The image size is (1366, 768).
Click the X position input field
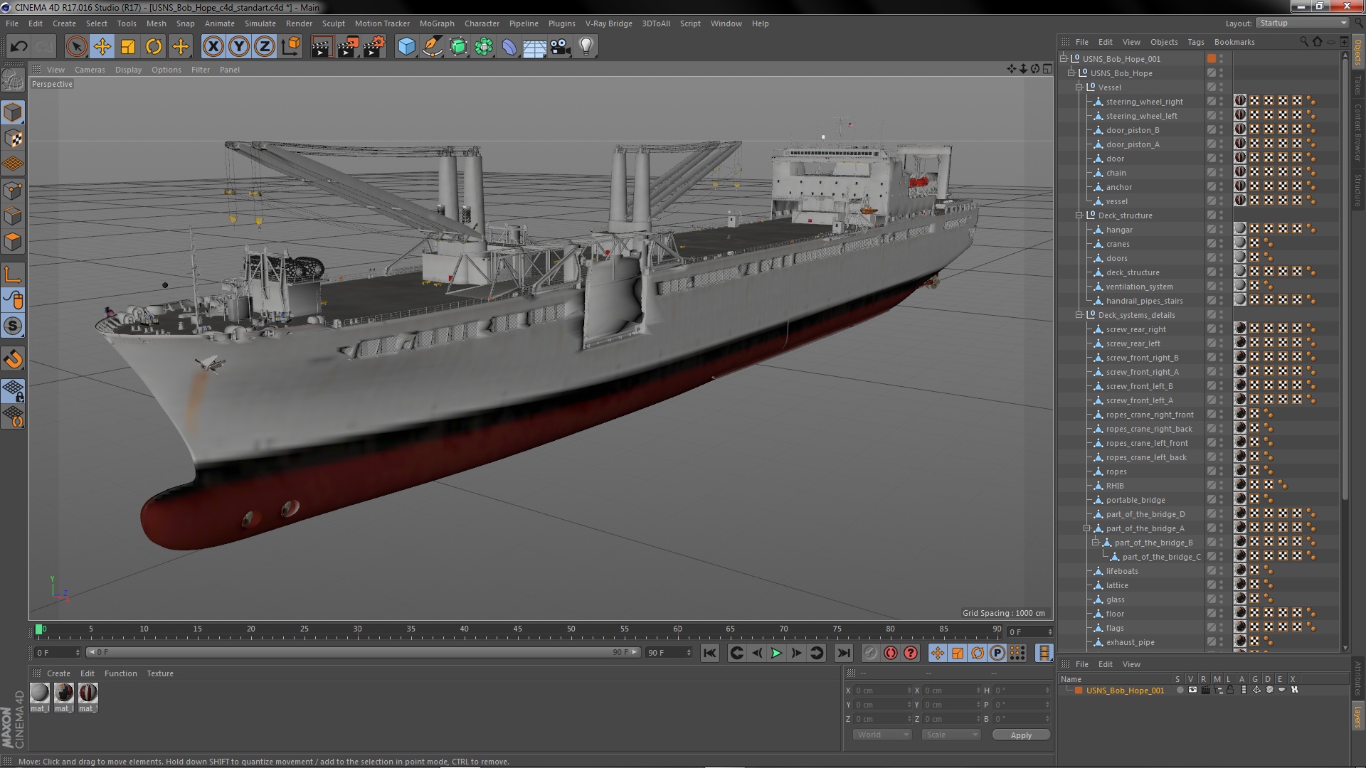coord(882,690)
